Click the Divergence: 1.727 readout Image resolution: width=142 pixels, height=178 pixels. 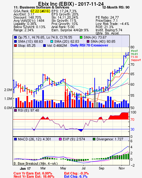[110, 139]
